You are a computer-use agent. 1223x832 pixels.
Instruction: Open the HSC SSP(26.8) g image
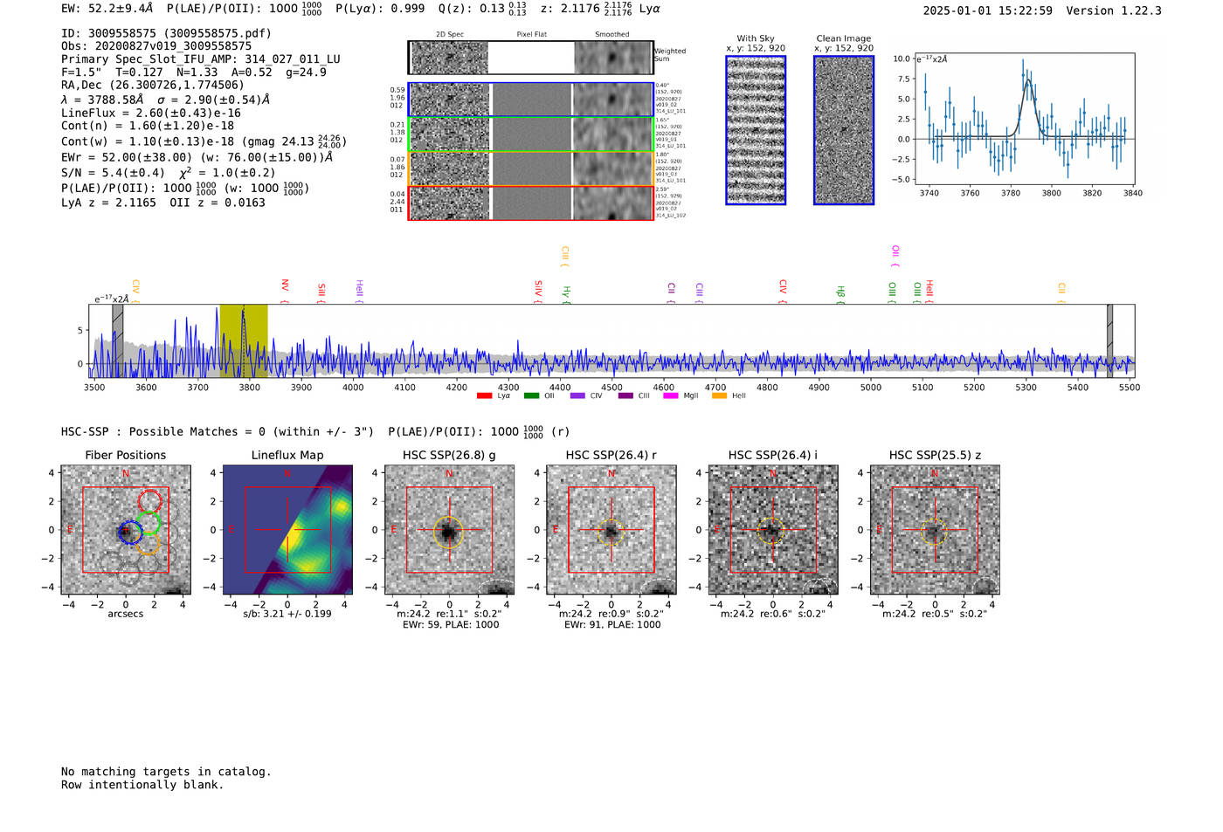pyautogui.click(x=449, y=530)
